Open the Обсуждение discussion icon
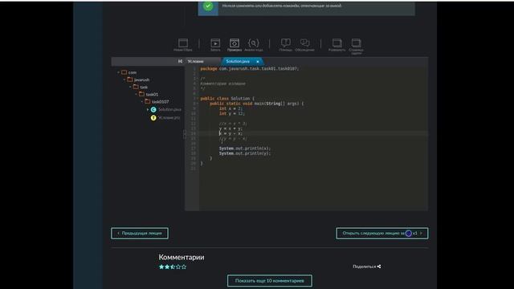This screenshot has height=289, width=514. click(x=305, y=43)
